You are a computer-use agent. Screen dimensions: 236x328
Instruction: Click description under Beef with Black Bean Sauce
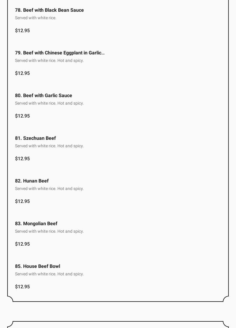[36, 18]
